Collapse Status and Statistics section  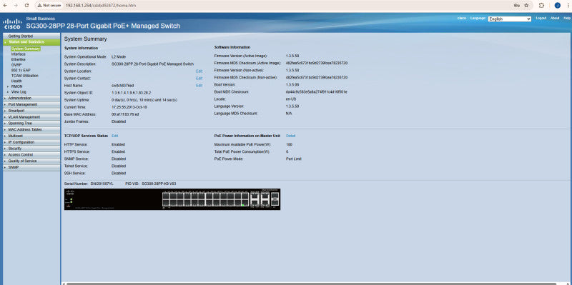tap(31, 42)
